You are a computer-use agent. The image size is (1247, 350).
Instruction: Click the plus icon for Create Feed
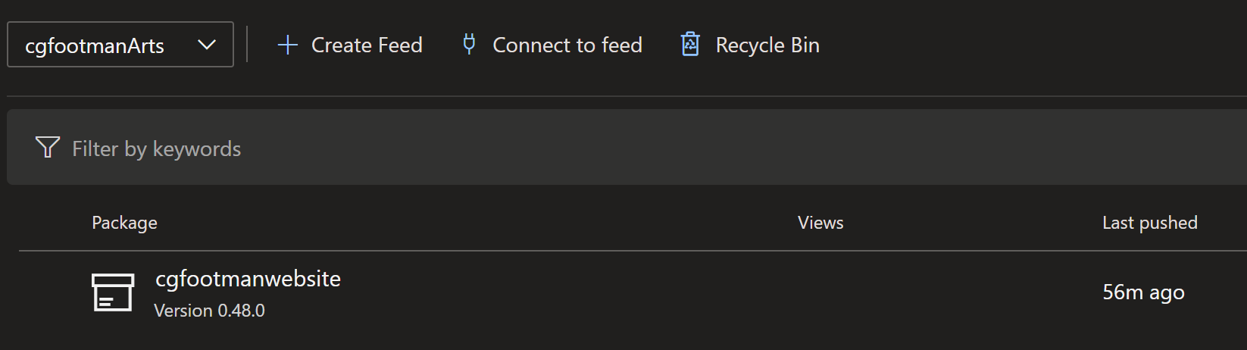click(287, 45)
